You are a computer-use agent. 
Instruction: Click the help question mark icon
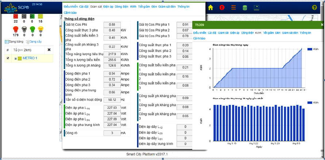pyautogui.click(x=314, y=7)
